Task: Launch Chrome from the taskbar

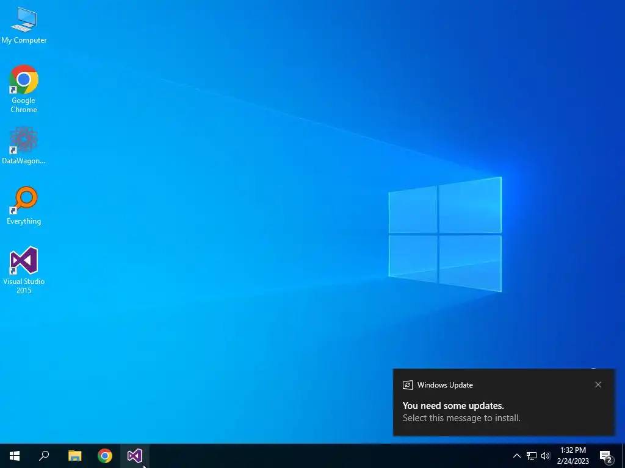Action: pos(105,456)
